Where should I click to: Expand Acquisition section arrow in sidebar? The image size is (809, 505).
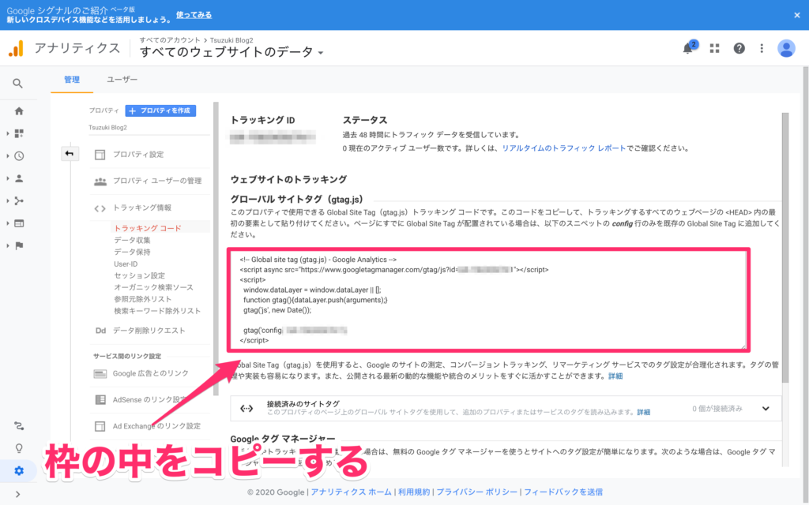click(8, 201)
